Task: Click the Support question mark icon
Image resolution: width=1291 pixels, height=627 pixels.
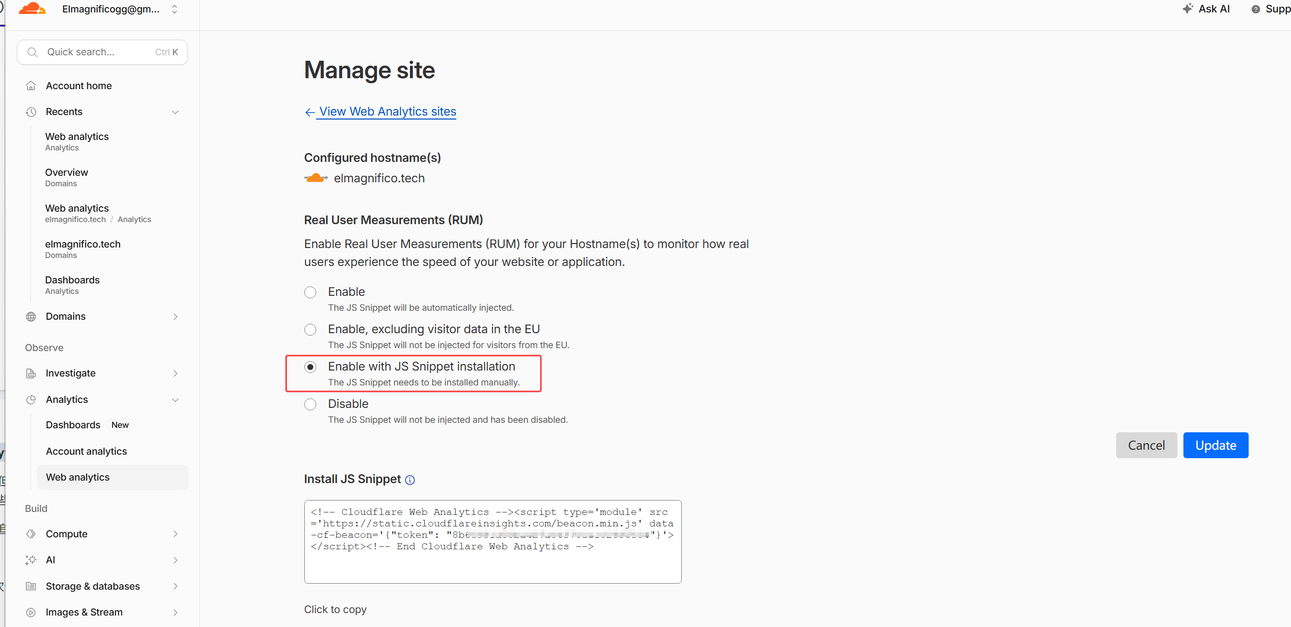Action: coord(1256,9)
